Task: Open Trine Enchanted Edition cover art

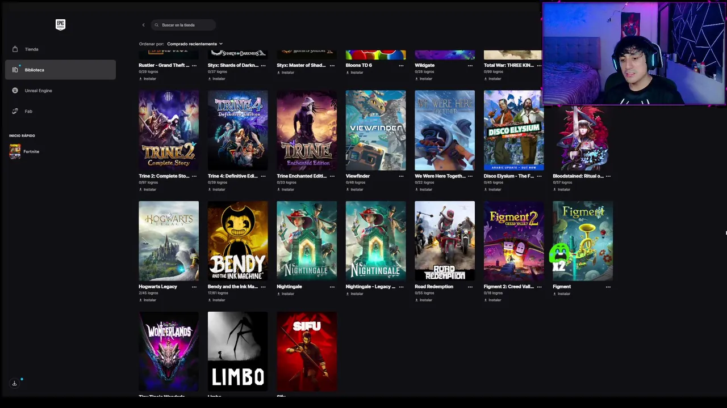Action: coord(307,130)
